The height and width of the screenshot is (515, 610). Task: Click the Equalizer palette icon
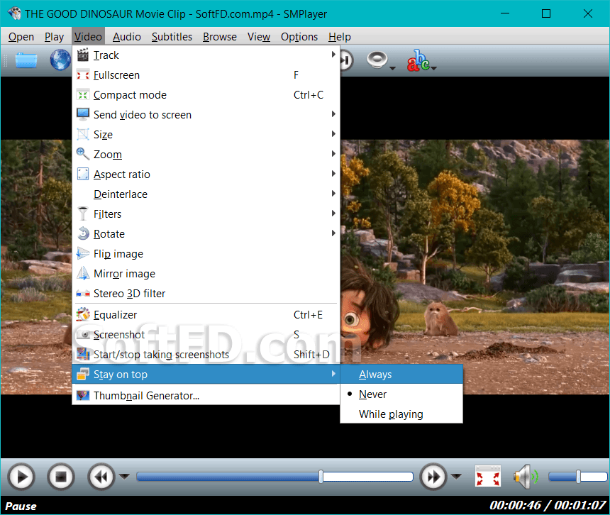coord(83,314)
